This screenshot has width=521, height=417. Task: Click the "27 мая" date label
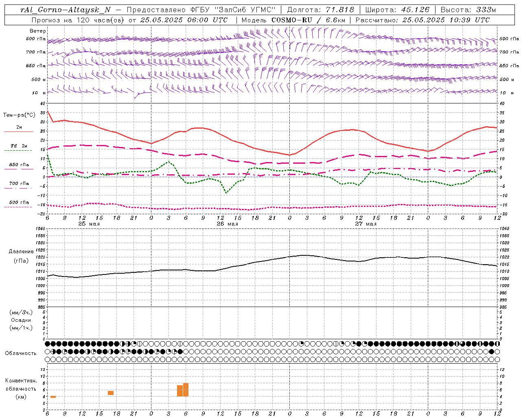tap(366, 224)
